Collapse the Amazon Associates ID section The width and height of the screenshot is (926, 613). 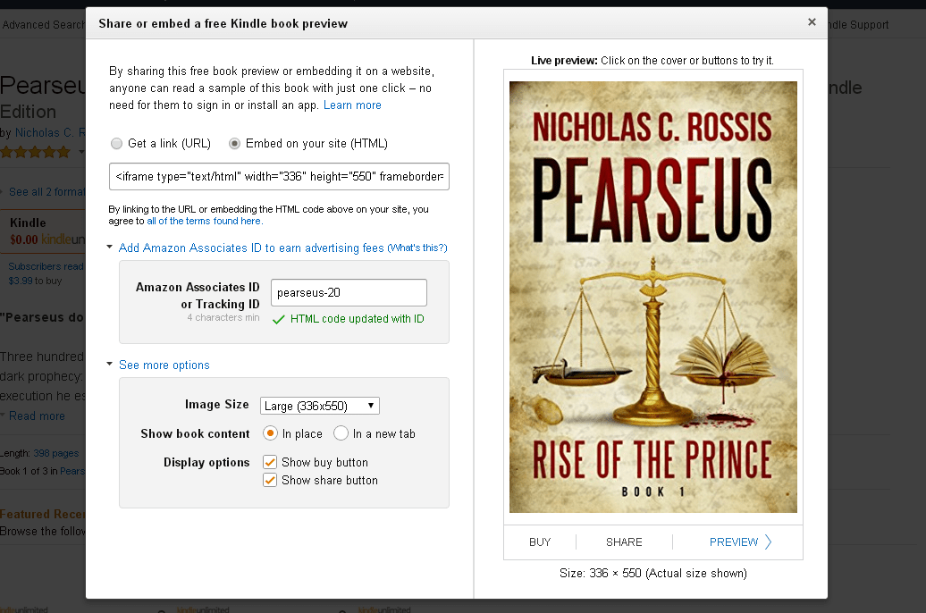pos(109,248)
